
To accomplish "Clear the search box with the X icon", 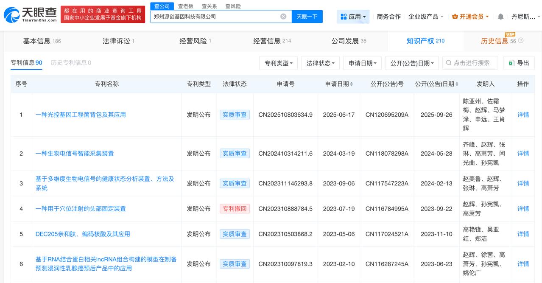I will click(x=283, y=17).
